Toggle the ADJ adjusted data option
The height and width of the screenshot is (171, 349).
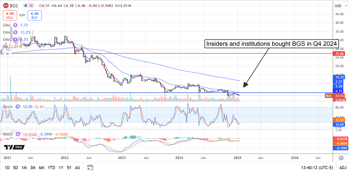click(x=342, y=168)
